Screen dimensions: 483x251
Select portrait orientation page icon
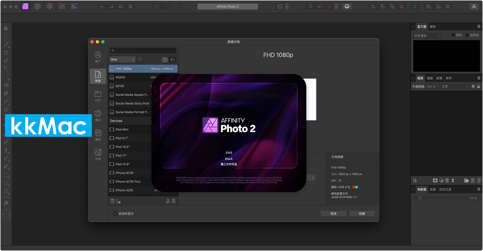click(x=165, y=60)
